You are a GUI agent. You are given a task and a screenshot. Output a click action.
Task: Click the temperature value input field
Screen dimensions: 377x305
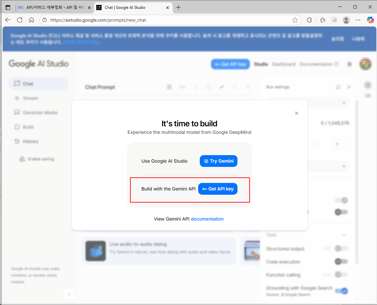click(341, 144)
